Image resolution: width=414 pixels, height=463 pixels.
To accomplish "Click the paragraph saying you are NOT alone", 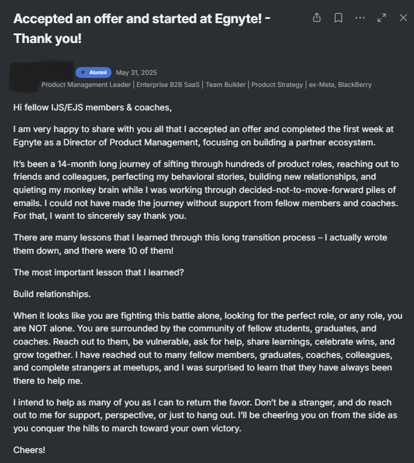I will [208, 348].
